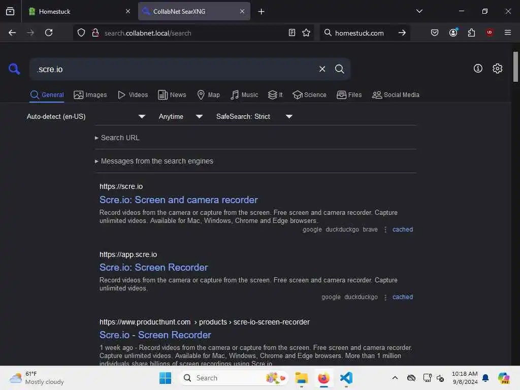This screenshot has width=520, height=390.
Task: Click the page vertical scrollbar thumb
Action: 515,67
